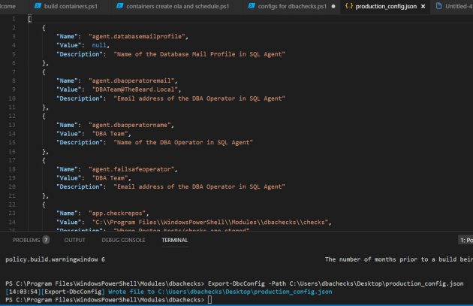Click PowerShell icon on containers create ola tab
Screen dimensions: 473x306
(120, 6)
